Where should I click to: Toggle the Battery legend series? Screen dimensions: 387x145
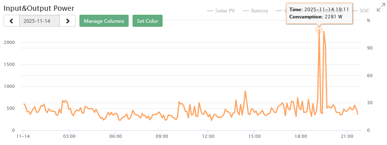(x=256, y=11)
